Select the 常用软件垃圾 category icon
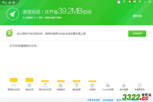 pos(14,85)
